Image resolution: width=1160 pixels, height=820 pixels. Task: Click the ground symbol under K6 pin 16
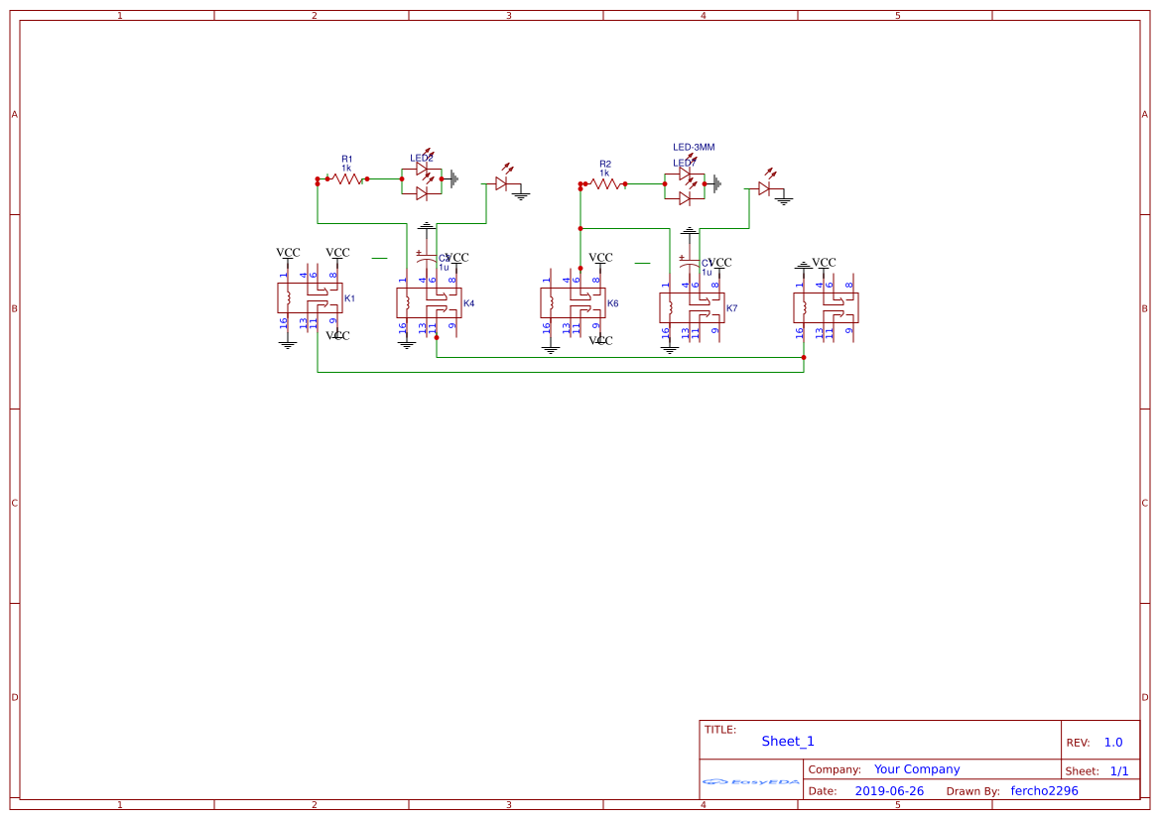[x=551, y=349]
